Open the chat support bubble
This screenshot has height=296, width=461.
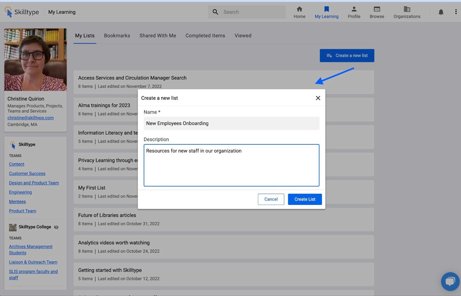(x=450, y=281)
